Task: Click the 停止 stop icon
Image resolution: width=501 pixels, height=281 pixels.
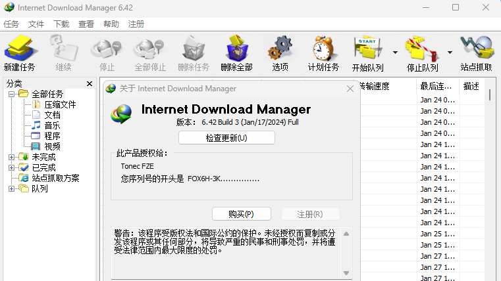Action: point(107,49)
